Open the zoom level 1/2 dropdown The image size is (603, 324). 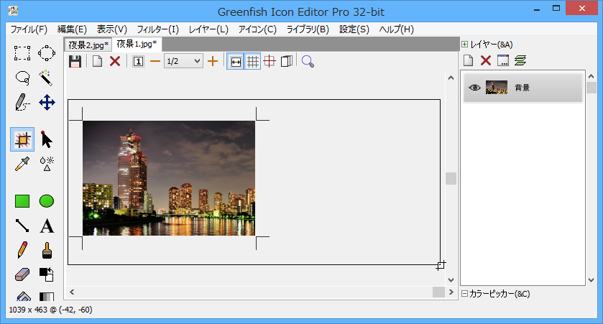point(183,62)
